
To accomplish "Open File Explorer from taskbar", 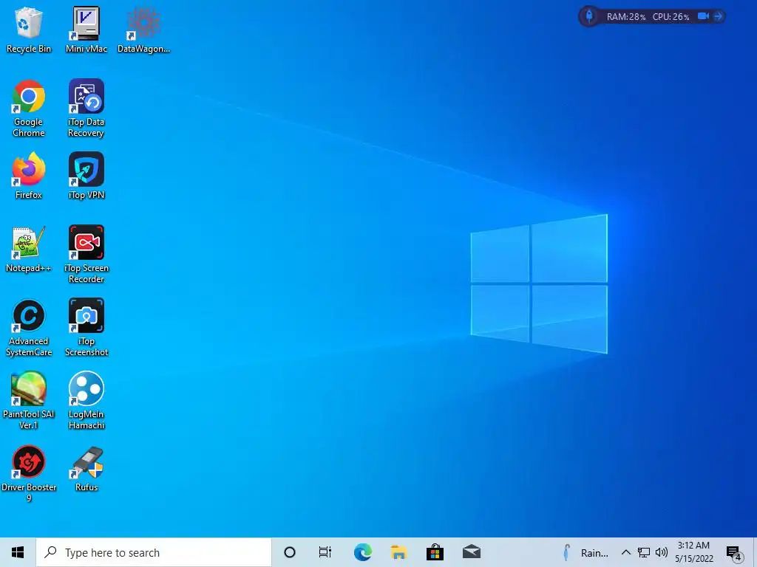I will 398,552.
